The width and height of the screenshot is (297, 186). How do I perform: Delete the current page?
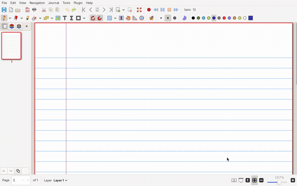point(130,10)
